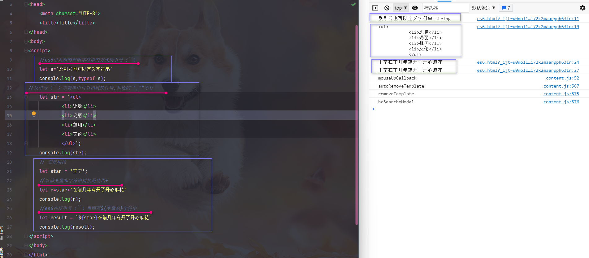The image size is (589, 258).
Task: Click the console.log(result) code line
Action: pos(67,227)
